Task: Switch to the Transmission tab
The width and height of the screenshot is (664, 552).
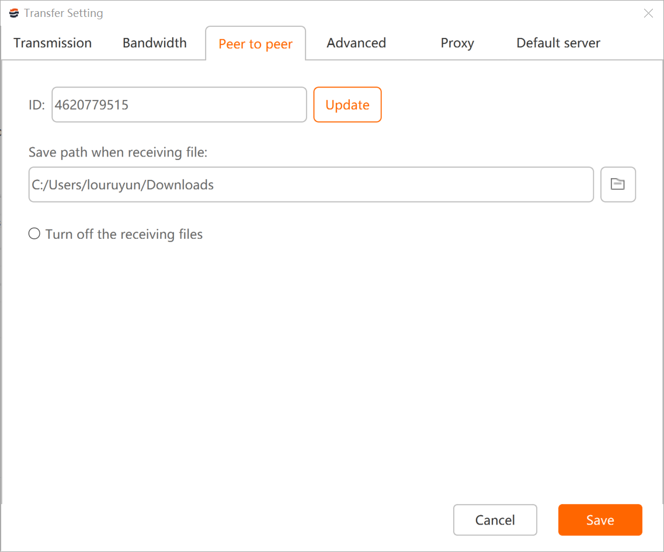Action: point(53,43)
